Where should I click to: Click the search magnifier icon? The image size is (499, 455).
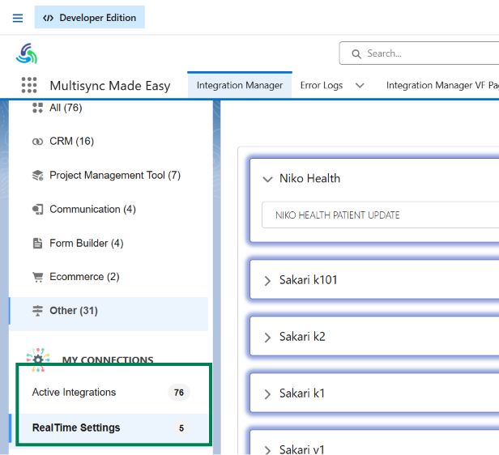(x=356, y=53)
